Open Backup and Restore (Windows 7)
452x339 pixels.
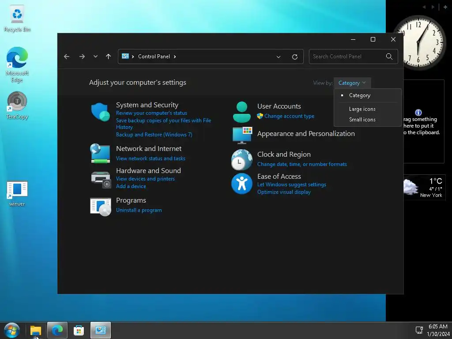[x=154, y=135]
